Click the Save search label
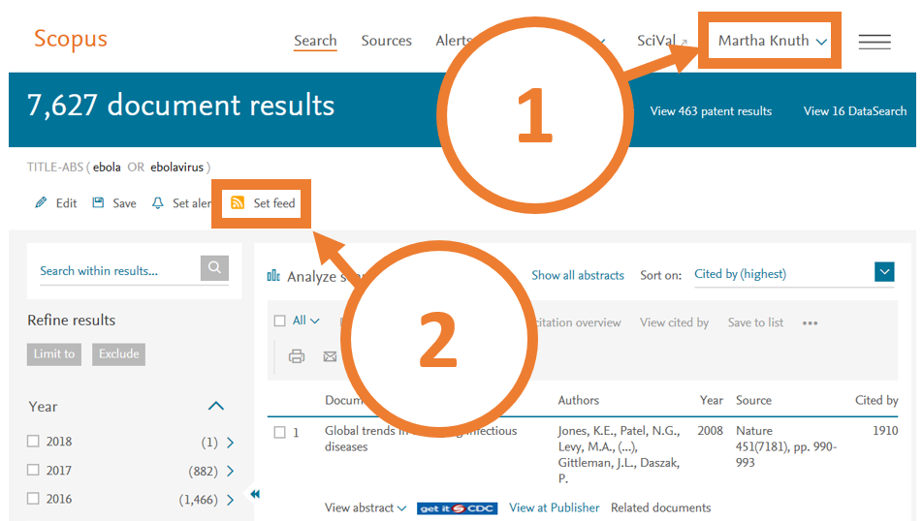This screenshot has height=521, width=923. tap(124, 203)
